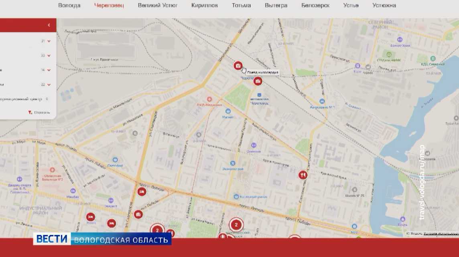This screenshot has height=257, width=459.
Task: Select the camera marker near Автовокзал Череповец
Action: (258, 81)
